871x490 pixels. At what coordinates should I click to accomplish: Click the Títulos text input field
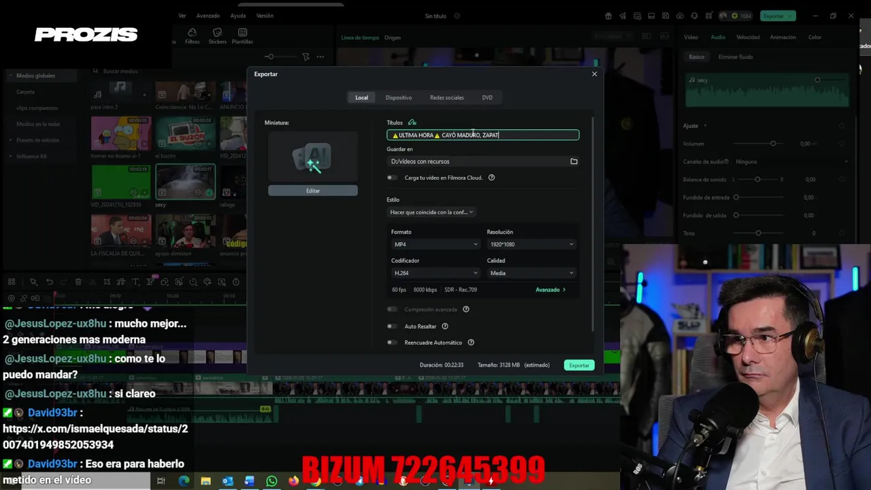[x=483, y=135]
